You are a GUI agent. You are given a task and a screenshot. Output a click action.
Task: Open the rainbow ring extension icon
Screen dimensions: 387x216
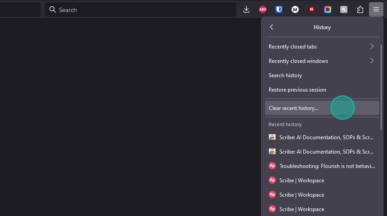click(x=328, y=9)
